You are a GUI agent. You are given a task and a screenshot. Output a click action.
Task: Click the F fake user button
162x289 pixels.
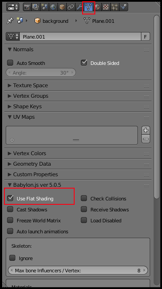tap(145, 37)
